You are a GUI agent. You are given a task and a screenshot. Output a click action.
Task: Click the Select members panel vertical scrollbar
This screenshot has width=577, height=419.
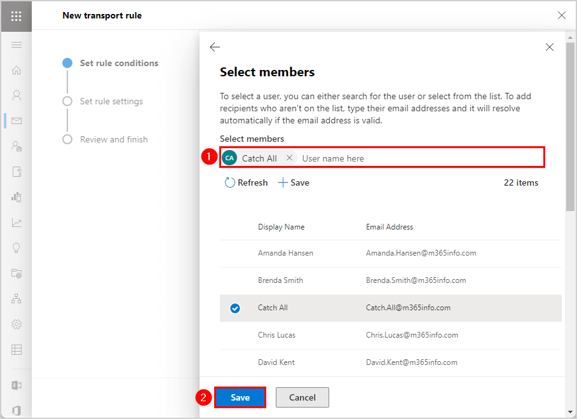(571, 127)
